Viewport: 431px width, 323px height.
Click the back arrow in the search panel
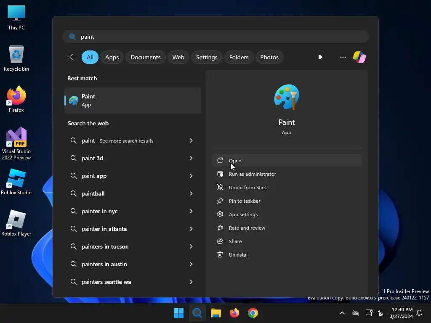point(72,57)
